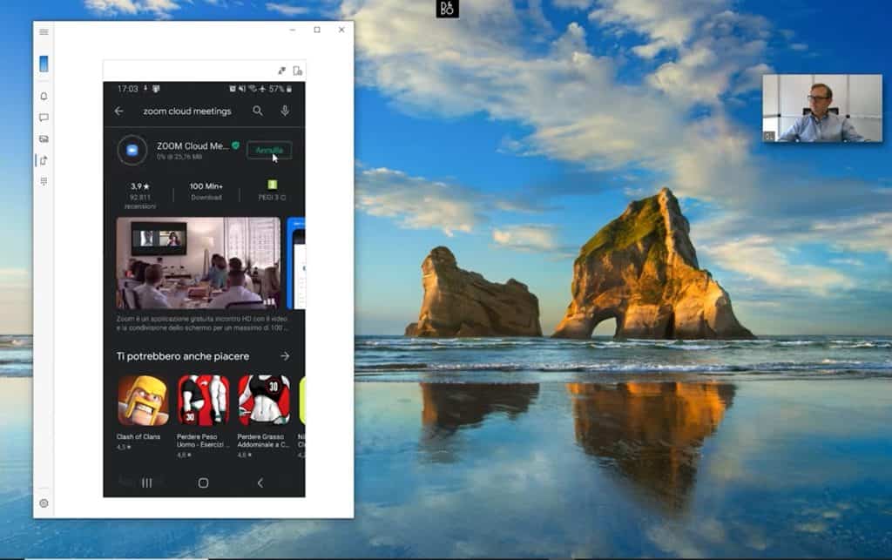The image size is (892, 560).
Task: Open messages via the chat bubble icon
Action: (x=43, y=118)
